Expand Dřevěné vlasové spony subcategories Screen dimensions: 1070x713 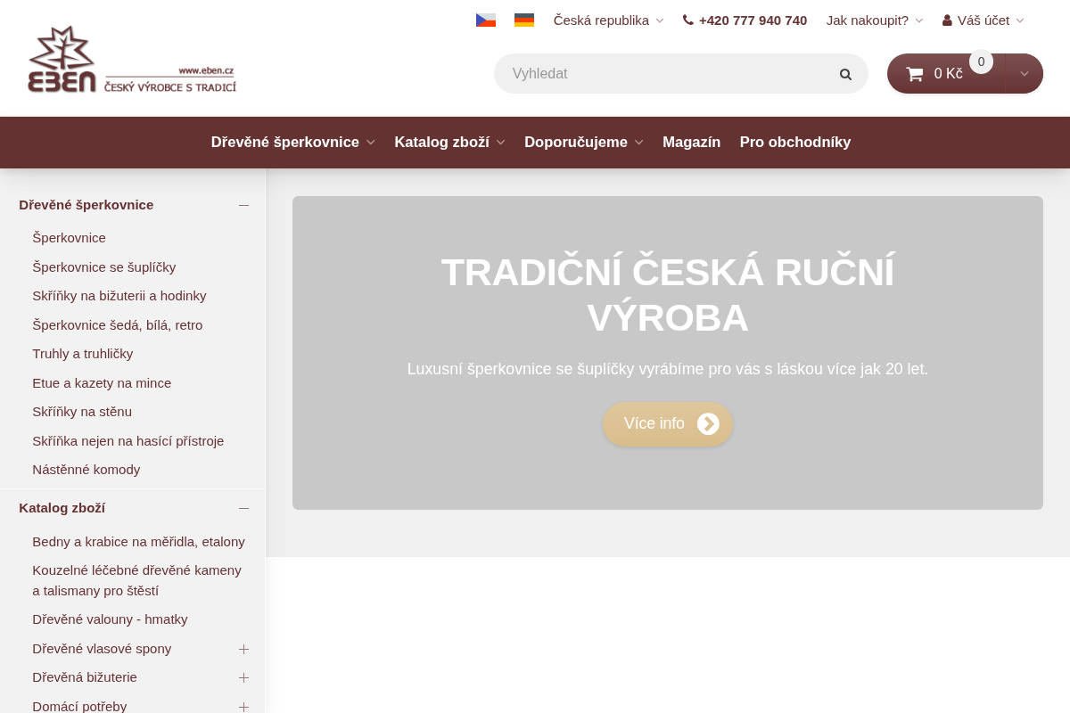click(243, 649)
